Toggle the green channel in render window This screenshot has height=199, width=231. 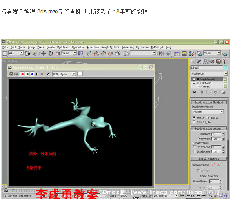(27, 74)
